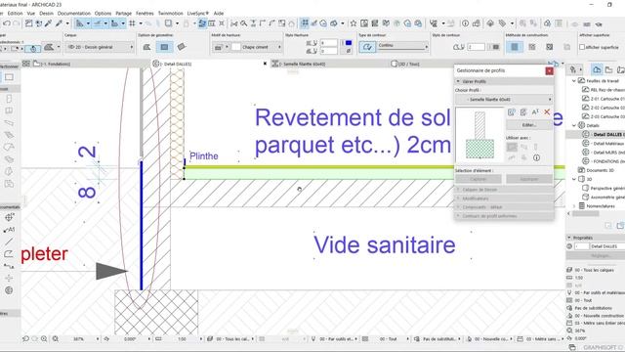Viewport: 625px width, 352px height.
Task: Toggle the third construction method button
Action: coord(549,47)
